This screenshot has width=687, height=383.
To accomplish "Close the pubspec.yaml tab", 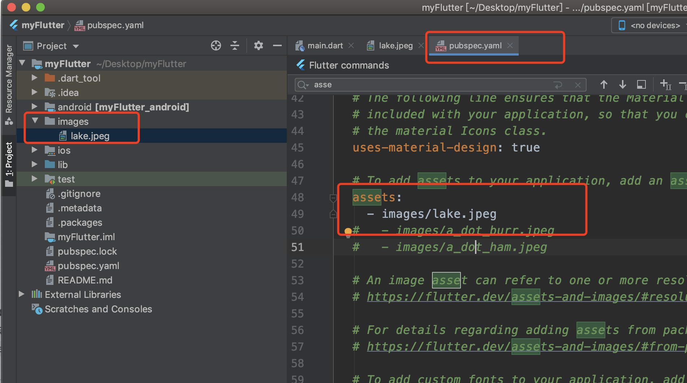I will [510, 45].
